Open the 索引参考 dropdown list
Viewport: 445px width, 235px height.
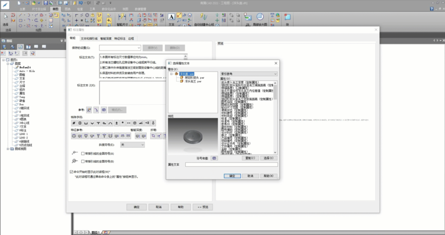pos(248,73)
